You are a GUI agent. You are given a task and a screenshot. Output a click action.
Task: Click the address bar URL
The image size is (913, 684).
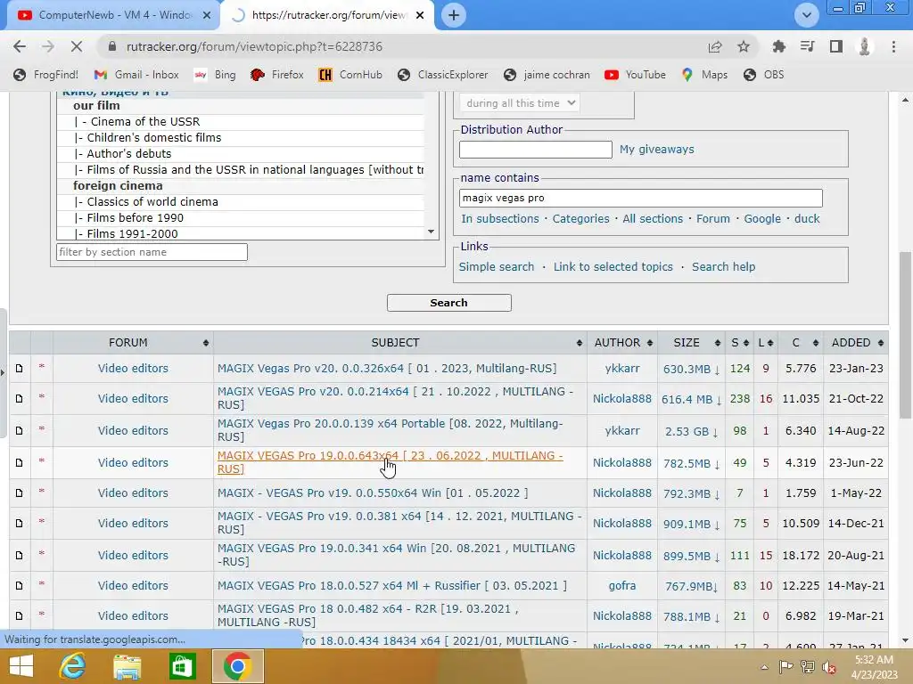pyautogui.click(x=254, y=46)
